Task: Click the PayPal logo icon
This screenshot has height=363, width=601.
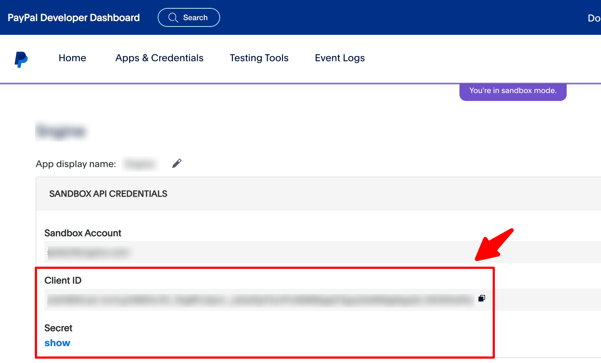Action: (x=21, y=59)
